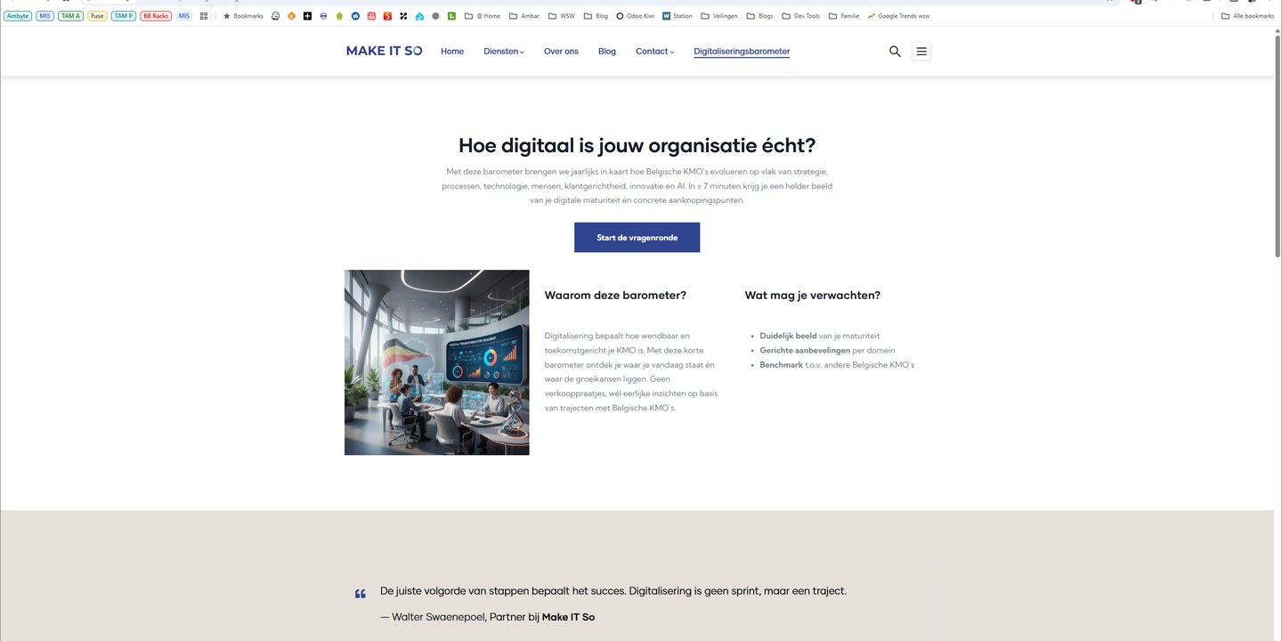The height and width of the screenshot is (641, 1282).
Task: Select the Digitaliseringsbarometer nav item
Action: [x=742, y=52]
